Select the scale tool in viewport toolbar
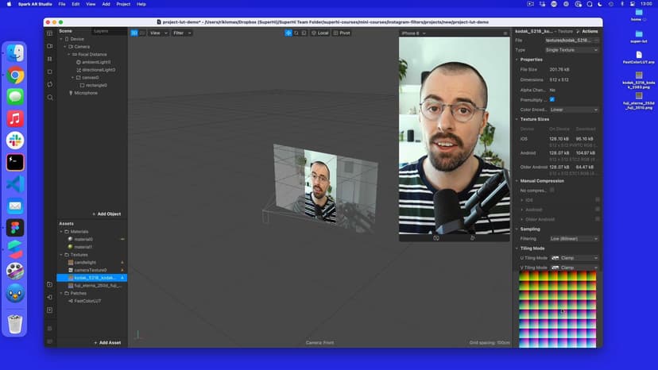 (304, 33)
